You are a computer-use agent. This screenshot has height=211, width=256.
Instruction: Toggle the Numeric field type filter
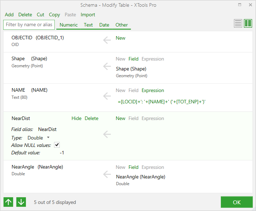coord(69,25)
